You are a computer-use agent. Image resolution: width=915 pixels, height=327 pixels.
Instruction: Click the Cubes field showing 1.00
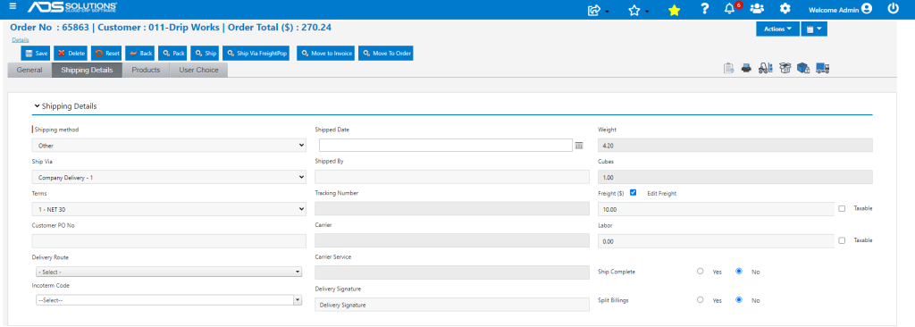point(735,177)
